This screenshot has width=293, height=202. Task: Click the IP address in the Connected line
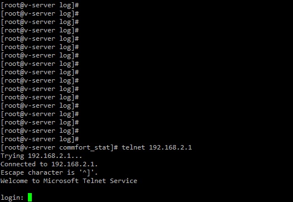(74, 164)
